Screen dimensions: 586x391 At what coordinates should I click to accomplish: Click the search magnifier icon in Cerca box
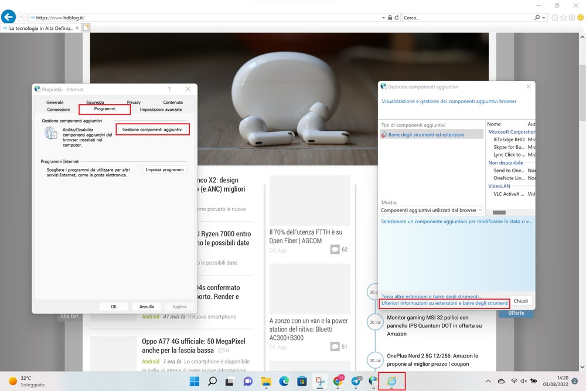[537, 18]
